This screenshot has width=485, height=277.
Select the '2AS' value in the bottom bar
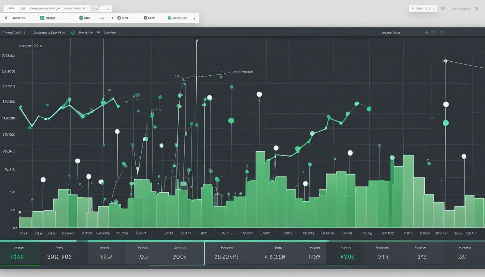tap(422, 257)
